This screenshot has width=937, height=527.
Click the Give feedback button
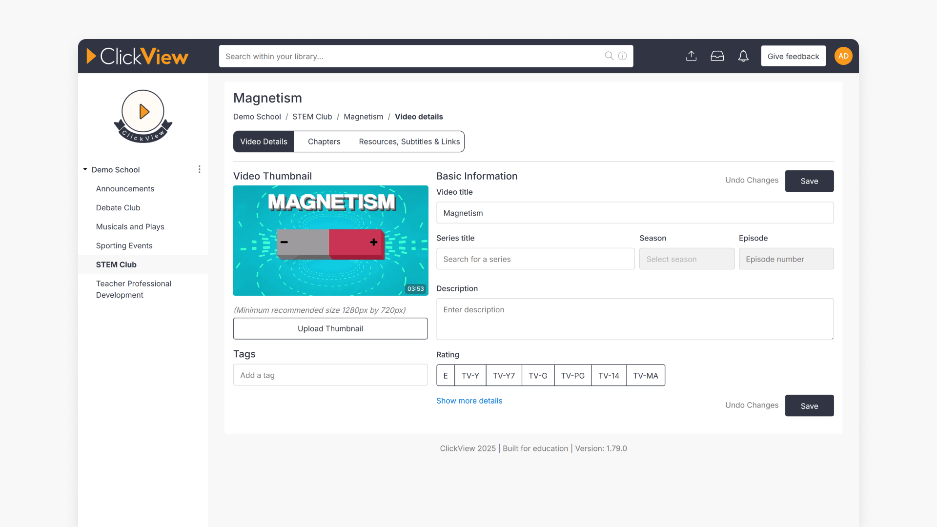[x=793, y=56]
